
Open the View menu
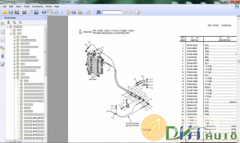pos(18,6)
